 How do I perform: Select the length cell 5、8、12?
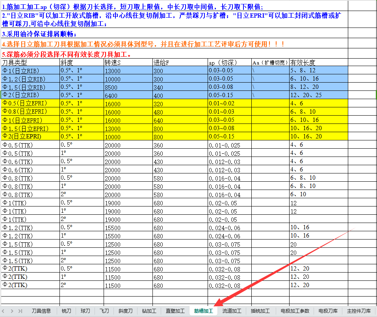(x=319, y=70)
